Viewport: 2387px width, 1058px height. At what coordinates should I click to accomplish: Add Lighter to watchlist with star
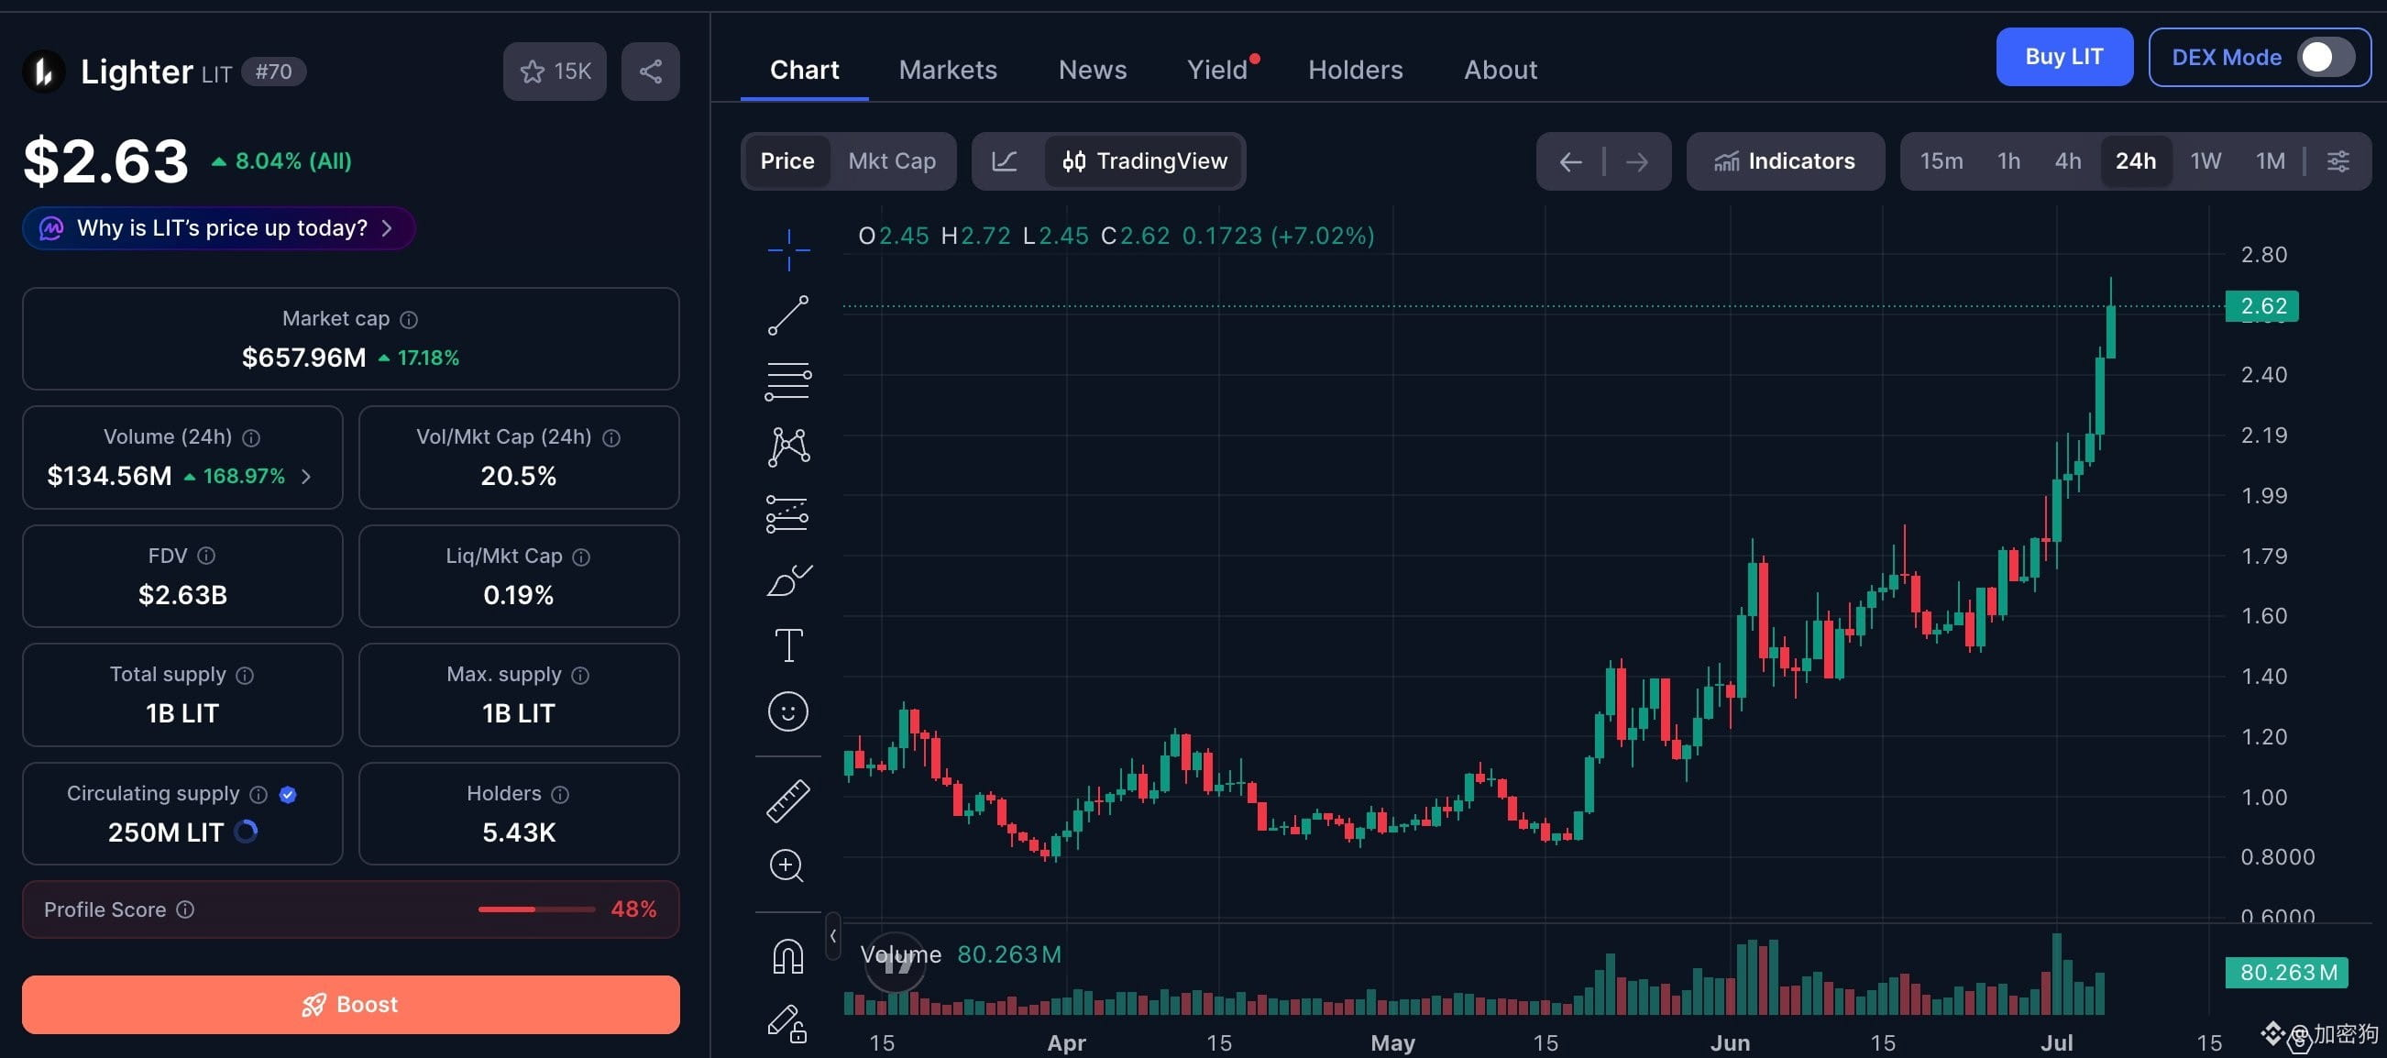coord(555,72)
